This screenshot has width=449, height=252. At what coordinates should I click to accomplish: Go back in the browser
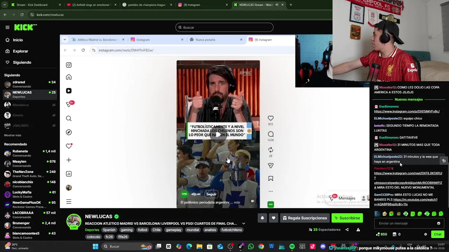point(5,15)
